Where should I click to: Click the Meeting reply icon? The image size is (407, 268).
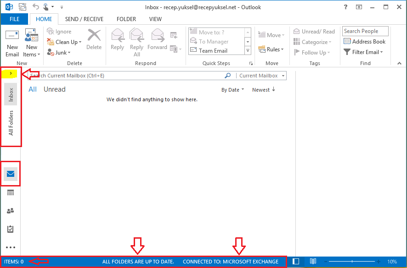point(174,35)
